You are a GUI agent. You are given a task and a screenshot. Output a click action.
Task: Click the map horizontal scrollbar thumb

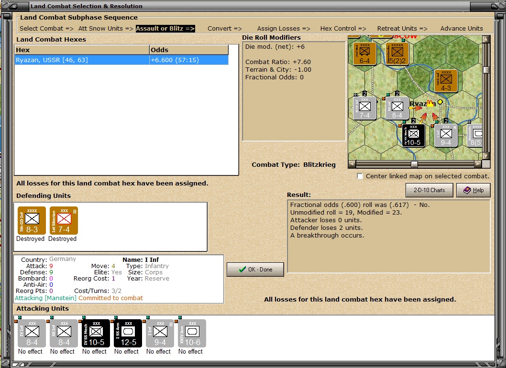414,164
